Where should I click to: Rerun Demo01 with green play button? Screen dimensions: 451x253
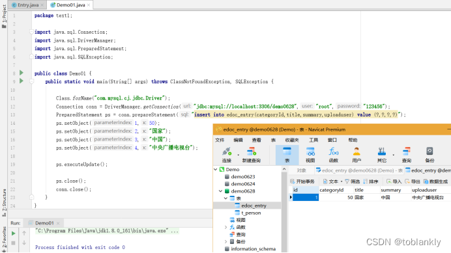click(13, 233)
